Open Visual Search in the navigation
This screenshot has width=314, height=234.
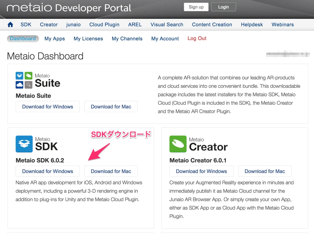tap(167, 25)
